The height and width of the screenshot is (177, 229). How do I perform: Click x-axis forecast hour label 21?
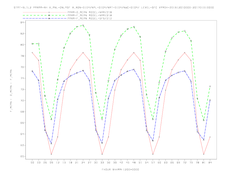click(x=77, y=163)
